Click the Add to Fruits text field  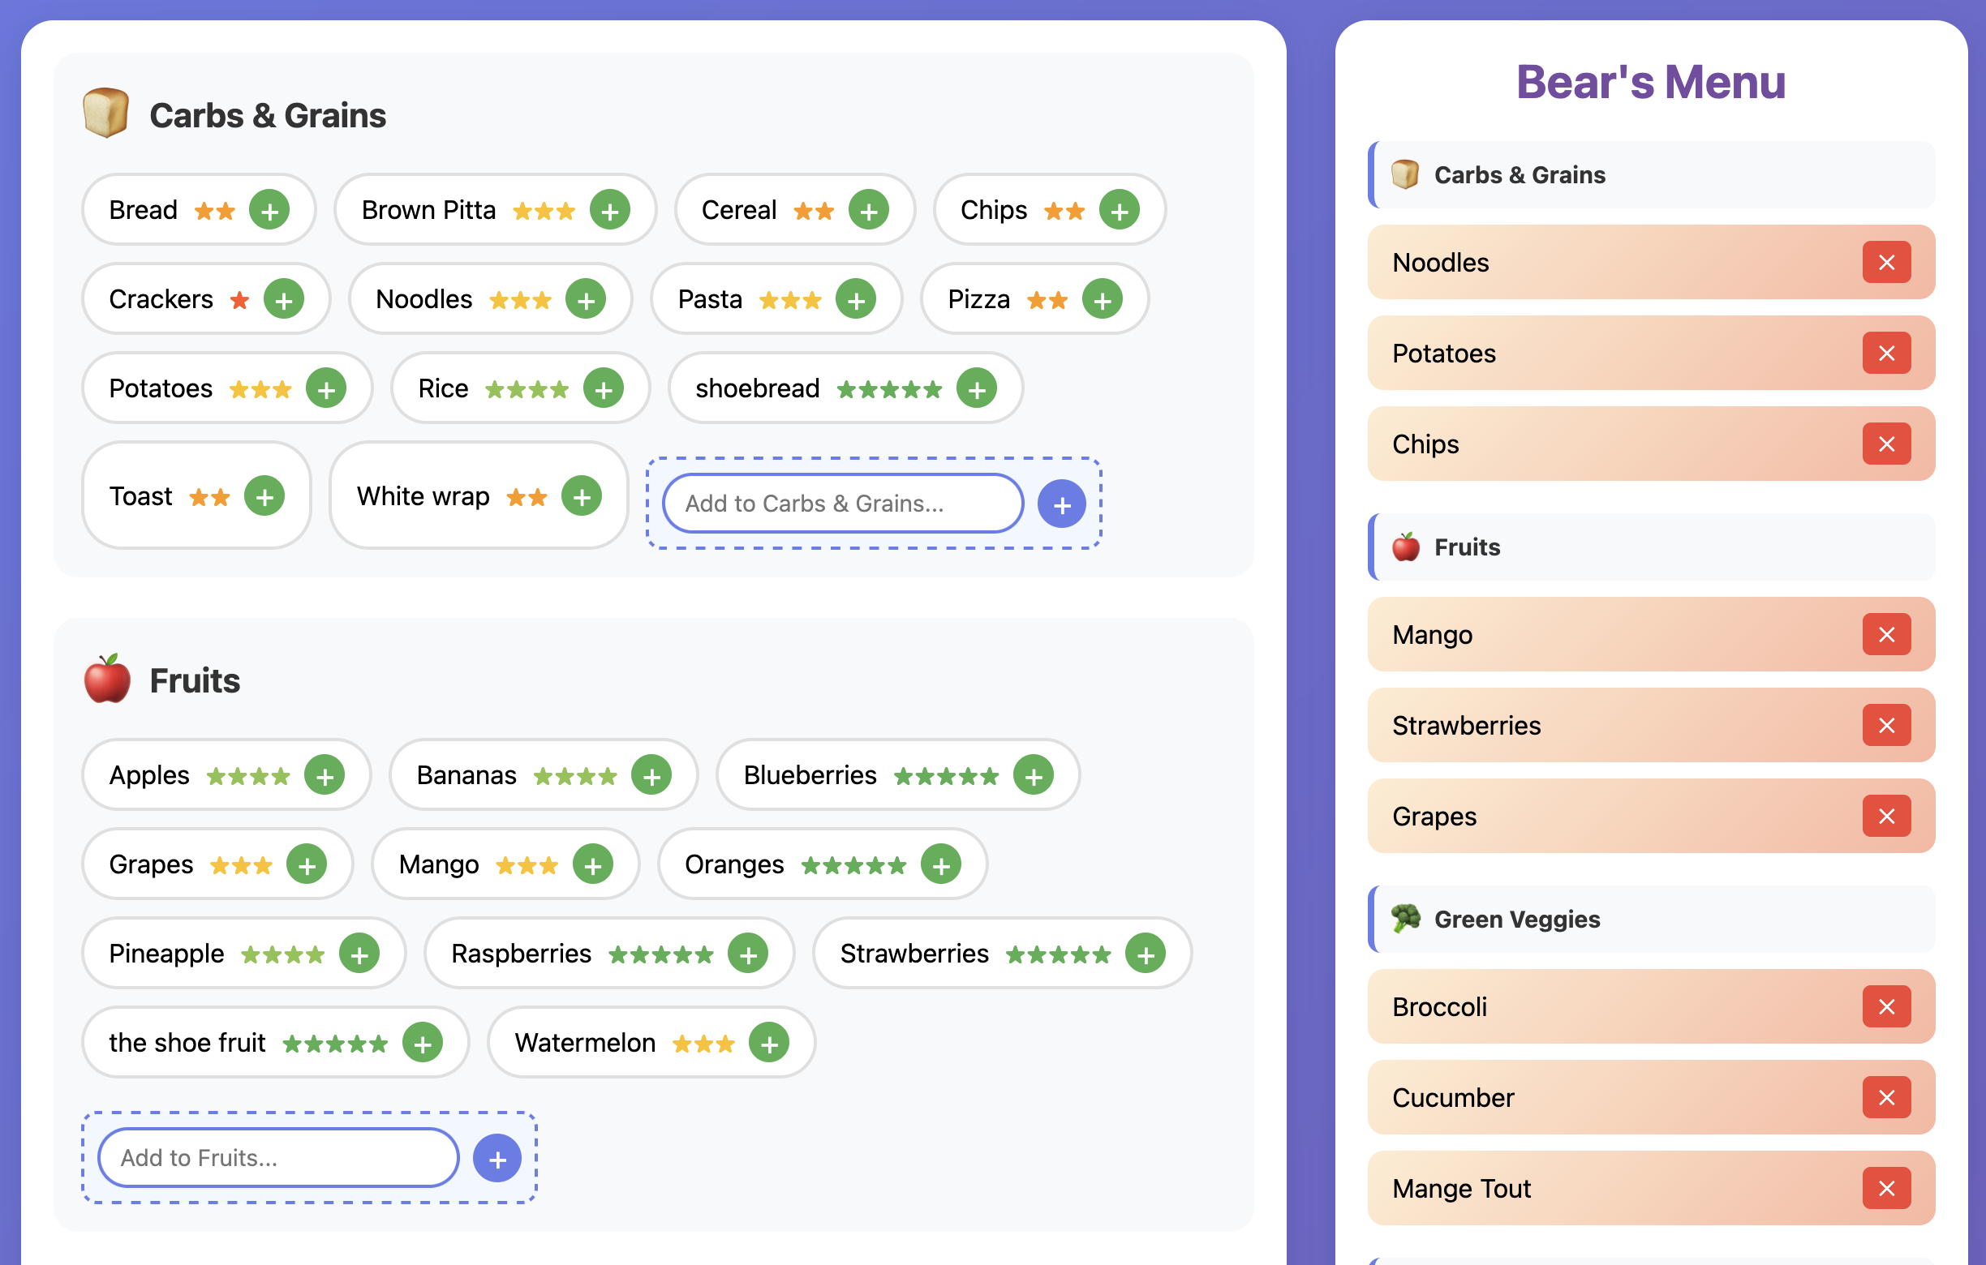pos(277,1157)
